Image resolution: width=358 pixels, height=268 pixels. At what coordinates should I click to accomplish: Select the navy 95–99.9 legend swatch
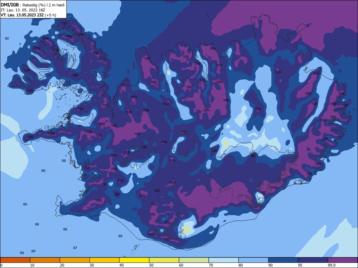tap(313, 260)
